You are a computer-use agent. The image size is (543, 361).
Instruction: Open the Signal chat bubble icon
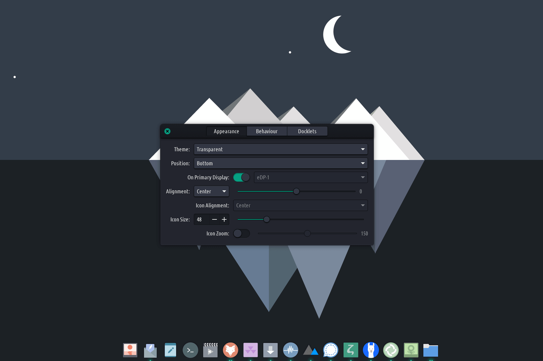coord(331,350)
